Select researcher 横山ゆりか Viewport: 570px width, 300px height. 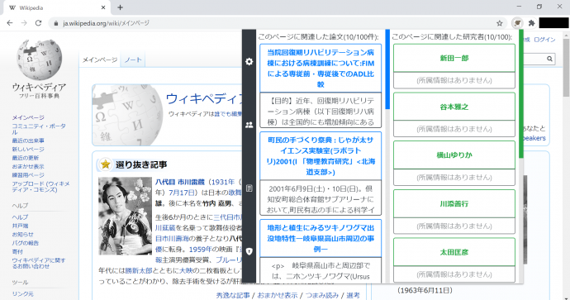(454, 155)
